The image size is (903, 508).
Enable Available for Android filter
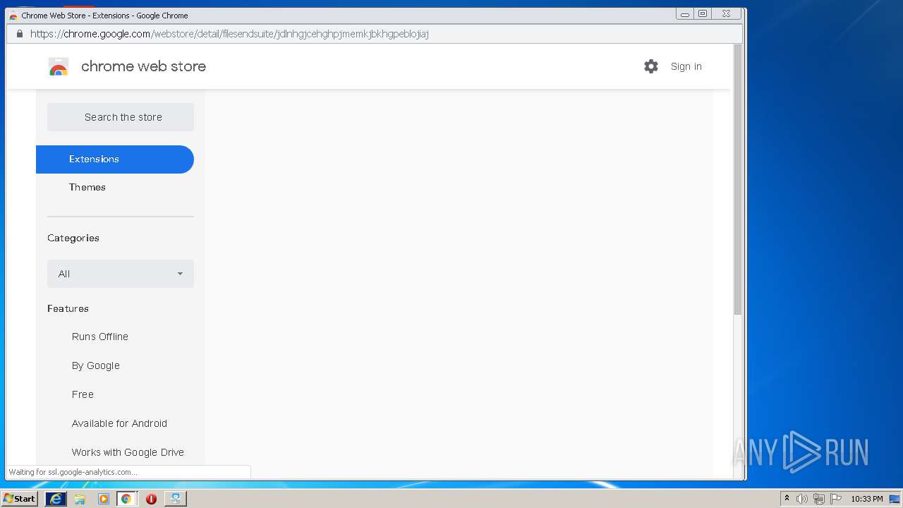pos(119,423)
